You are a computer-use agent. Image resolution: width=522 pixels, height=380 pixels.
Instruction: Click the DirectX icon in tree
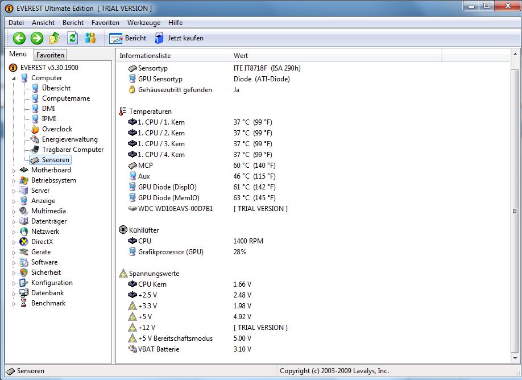click(24, 242)
